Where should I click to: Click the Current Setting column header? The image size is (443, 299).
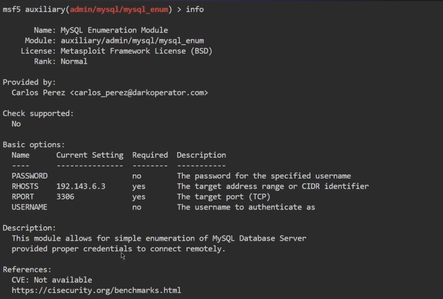click(x=89, y=155)
